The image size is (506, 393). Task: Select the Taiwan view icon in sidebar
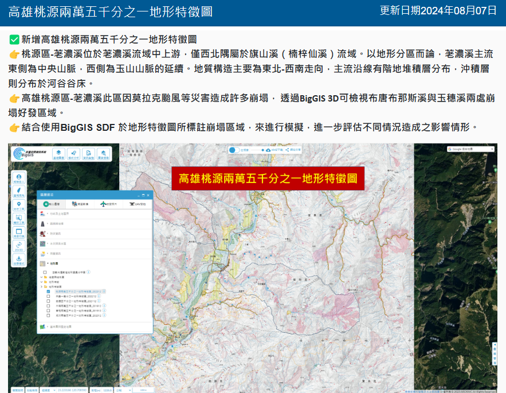19,192
